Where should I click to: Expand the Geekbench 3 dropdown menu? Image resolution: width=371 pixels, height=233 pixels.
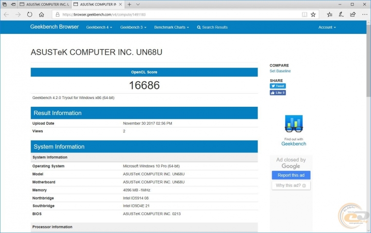133,27
